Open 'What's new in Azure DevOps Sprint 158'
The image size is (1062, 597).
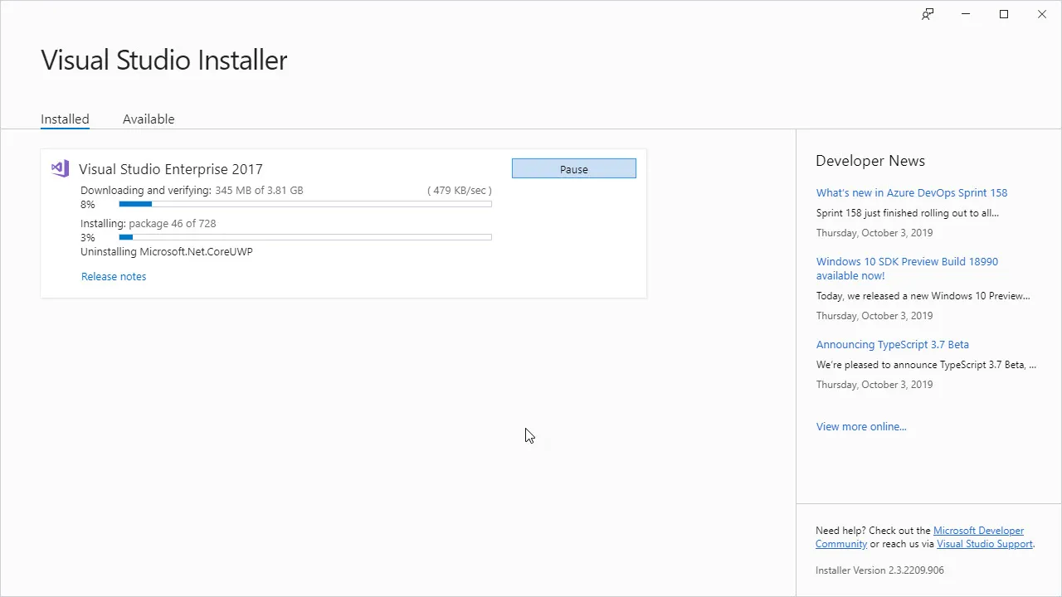912,193
